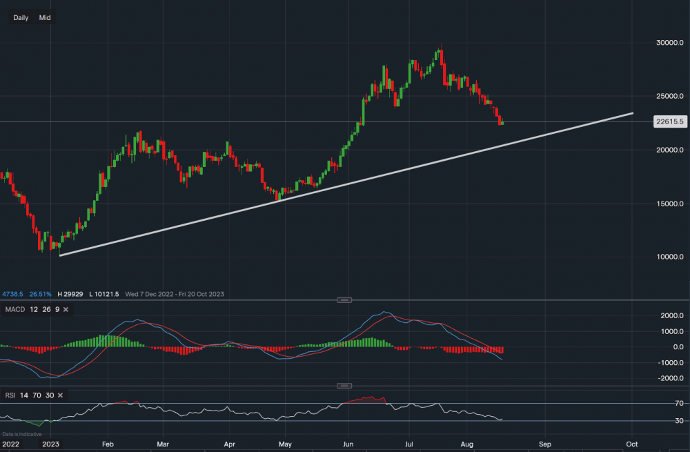
Task: Remove the MACD indicator using its X icon
Action: (x=66, y=310)
